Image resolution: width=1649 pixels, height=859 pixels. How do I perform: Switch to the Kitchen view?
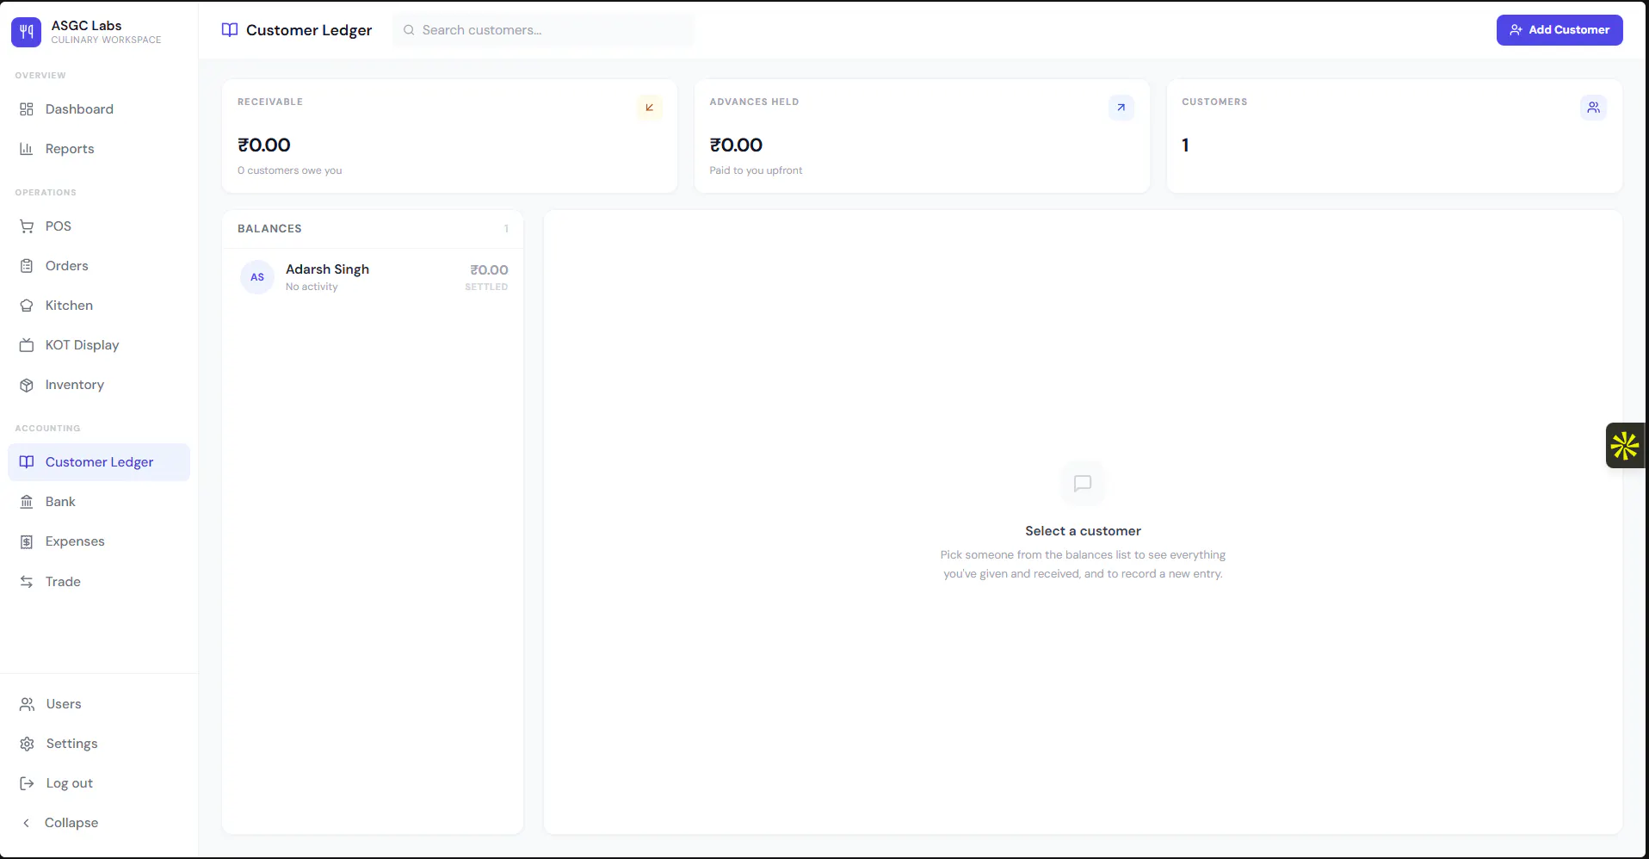tap(99, 306)
